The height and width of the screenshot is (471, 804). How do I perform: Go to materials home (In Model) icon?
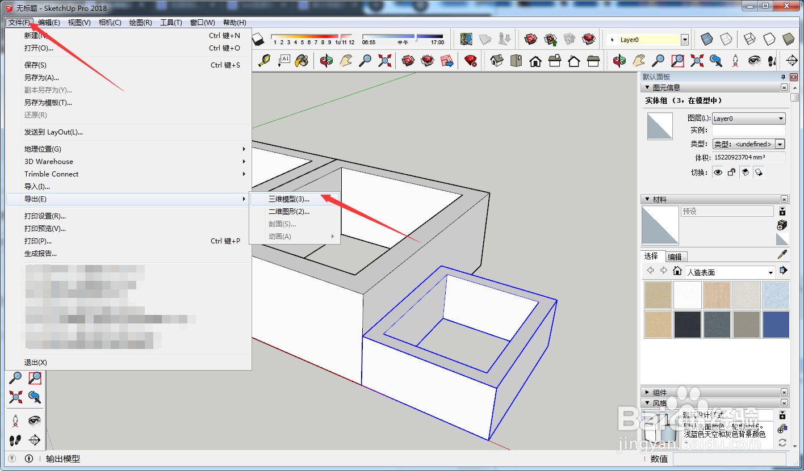pyautogui.click(x=677, y=271)
